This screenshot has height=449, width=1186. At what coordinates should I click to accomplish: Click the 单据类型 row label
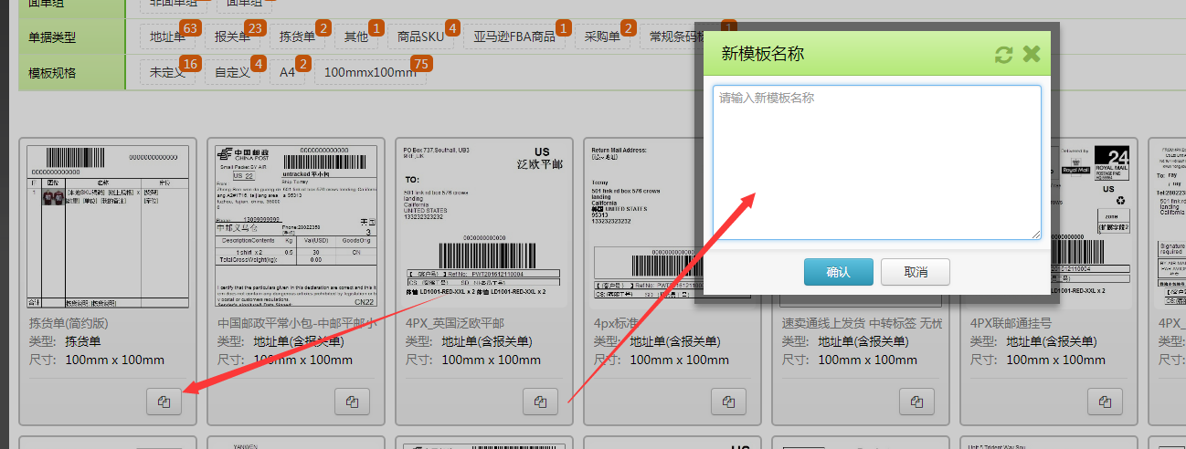point(52,37)
